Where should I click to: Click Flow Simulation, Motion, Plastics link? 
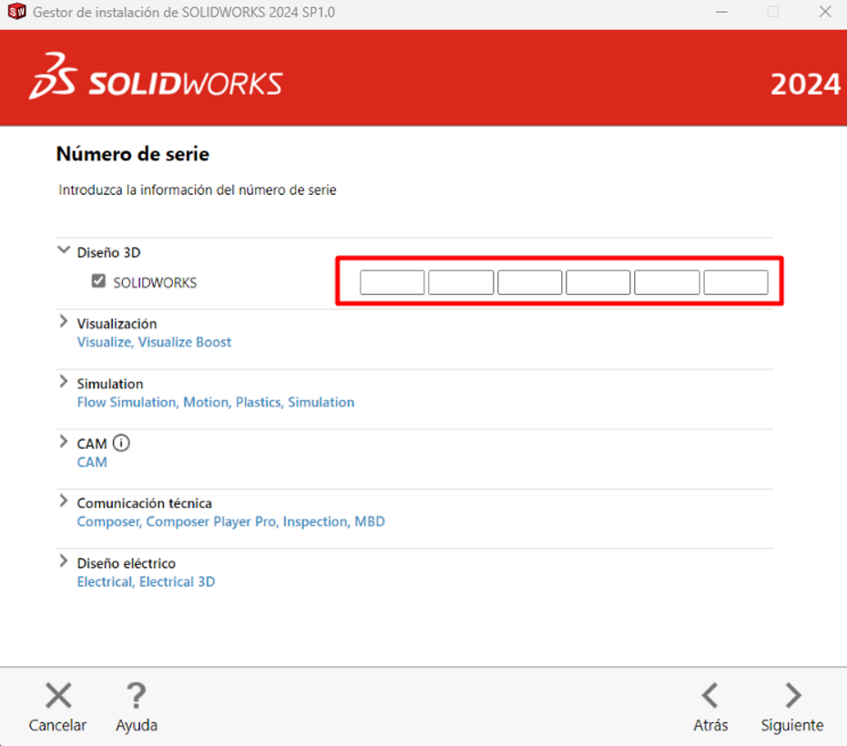pyautogui.click(x=216, y=403)
